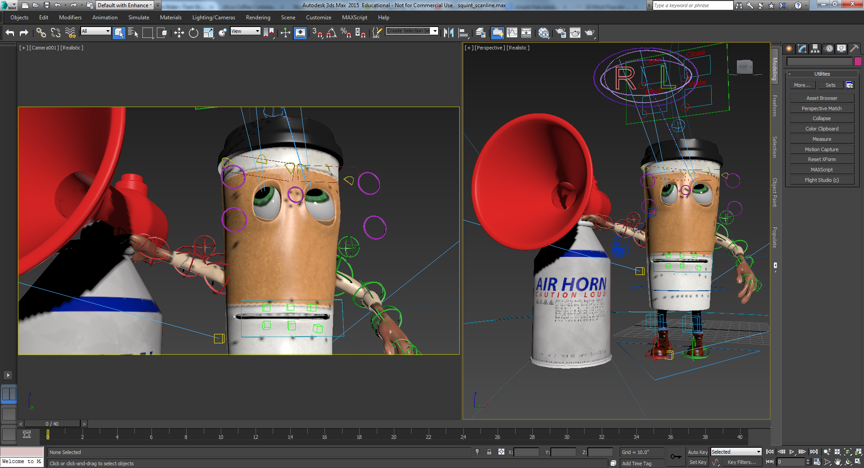Click the Unlink Selection tool
Viewport: 864px width, 468px height.
[55, 32]
